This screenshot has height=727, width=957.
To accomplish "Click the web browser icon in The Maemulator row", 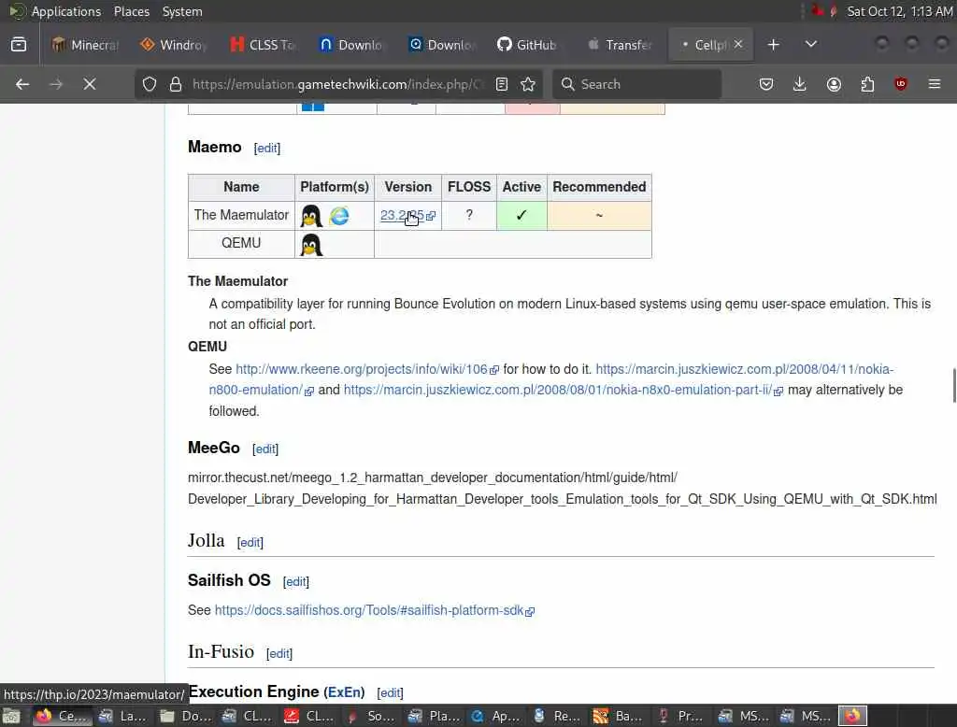I will click(339, 216).
